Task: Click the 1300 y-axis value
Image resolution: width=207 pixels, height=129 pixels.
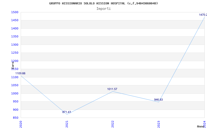Action: click(15, 45)
